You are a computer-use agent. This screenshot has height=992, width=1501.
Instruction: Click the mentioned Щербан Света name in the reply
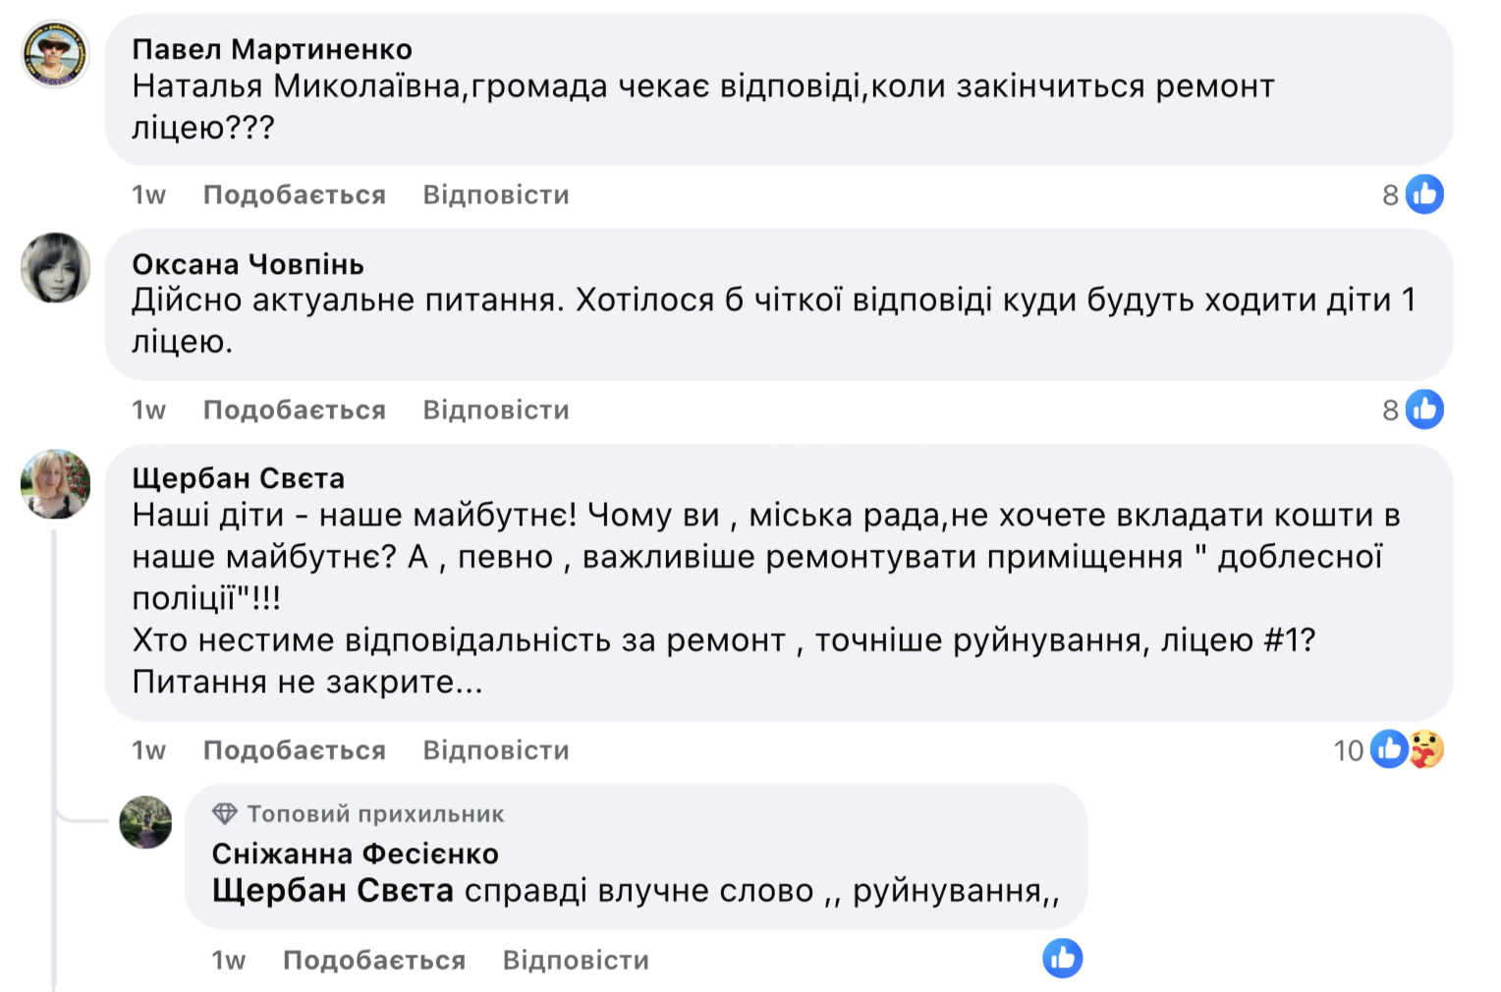[332, 890]
